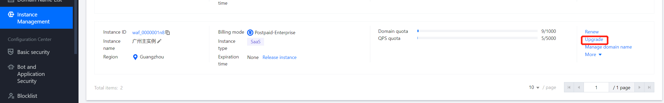The image size is (664, 103).
Task: Click the Bot and Application Security icon
Action: click(x=11, y=67)
